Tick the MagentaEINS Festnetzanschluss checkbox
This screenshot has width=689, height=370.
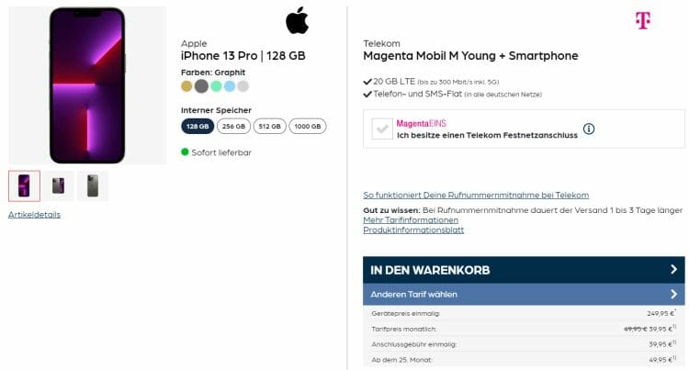coord(381,129)
